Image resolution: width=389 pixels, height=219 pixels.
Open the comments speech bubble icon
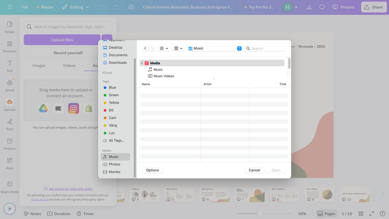(x=322, y=7)
